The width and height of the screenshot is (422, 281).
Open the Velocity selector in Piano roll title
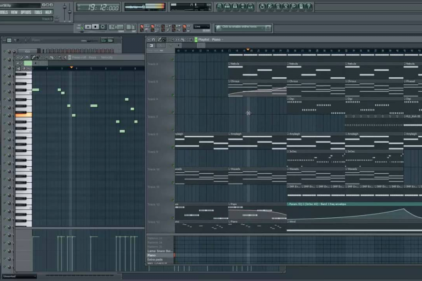point(107,57)
